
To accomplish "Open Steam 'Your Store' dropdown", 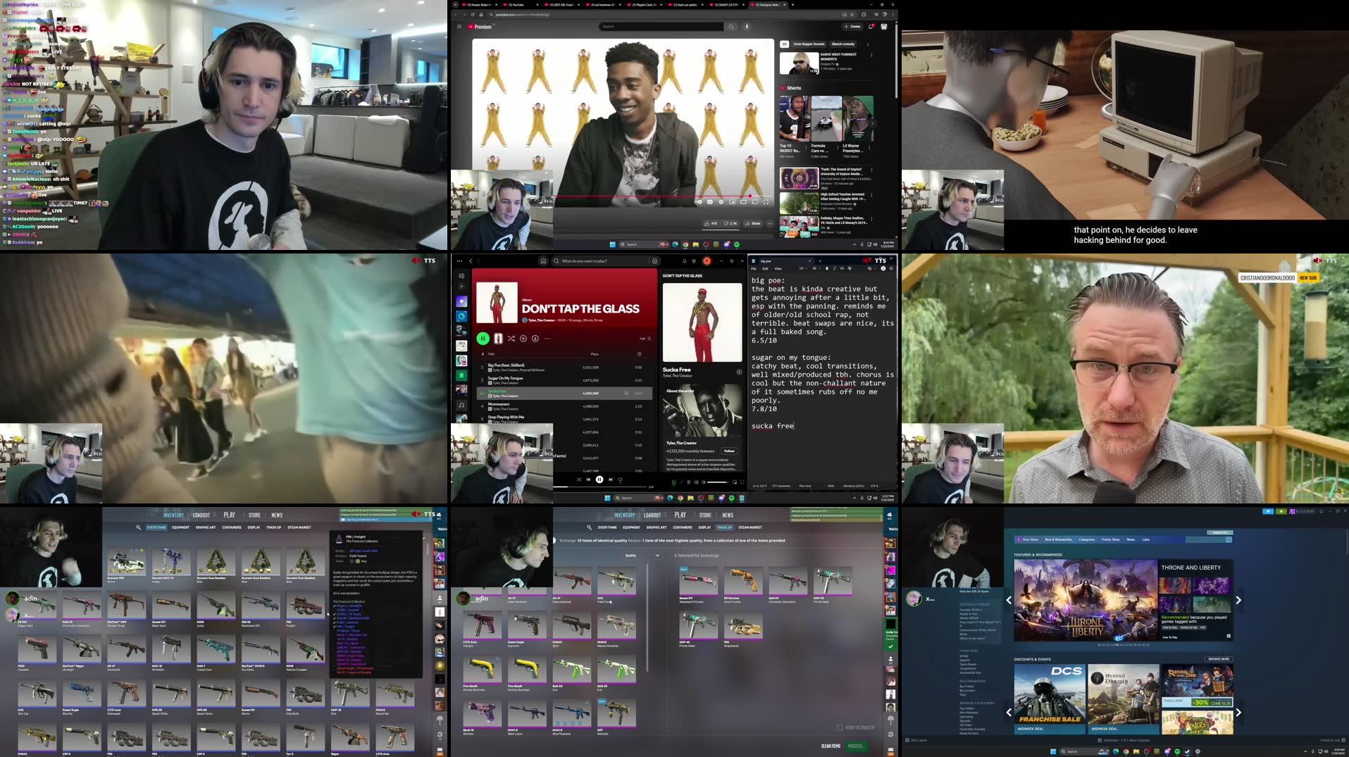I will [1030, 539].
